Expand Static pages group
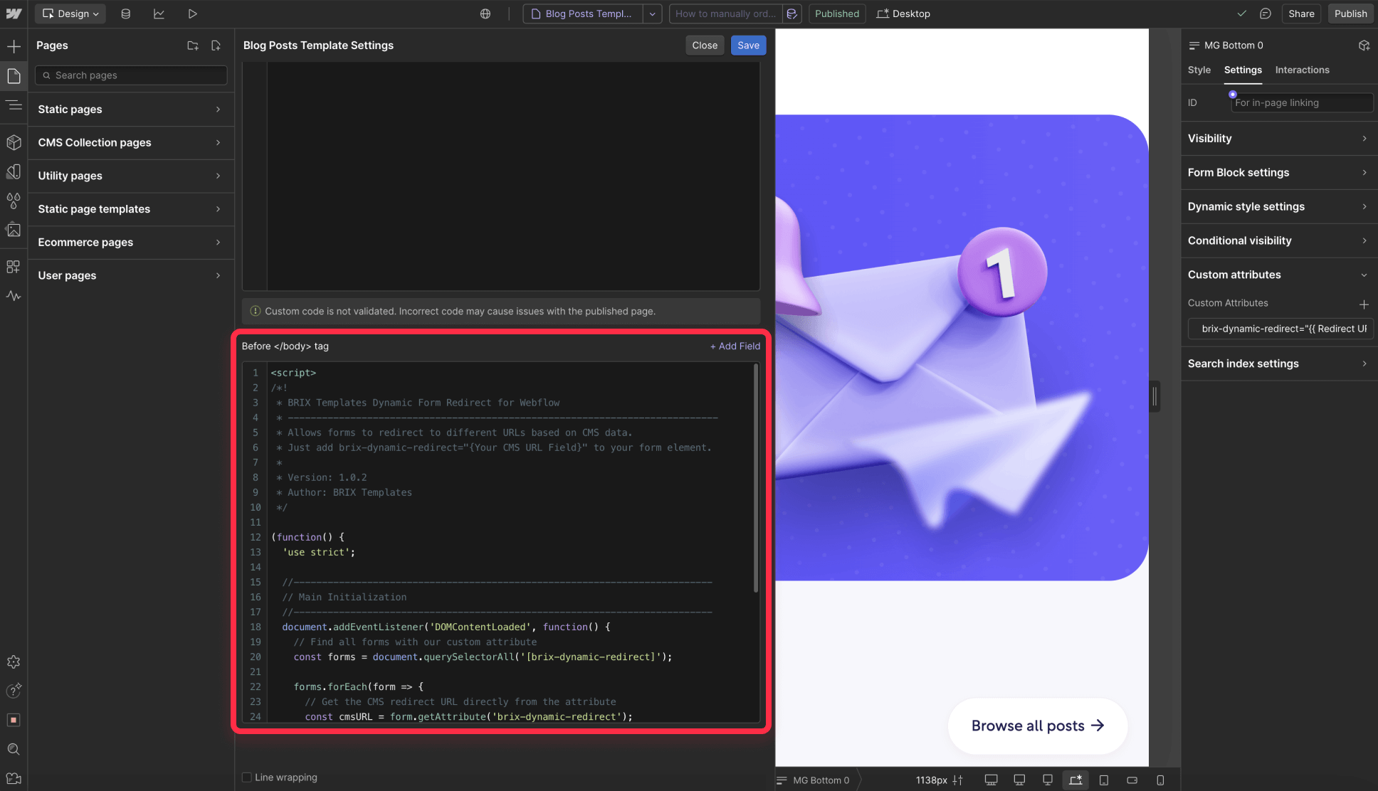The image size is (1378, 791). click(131, 110)
